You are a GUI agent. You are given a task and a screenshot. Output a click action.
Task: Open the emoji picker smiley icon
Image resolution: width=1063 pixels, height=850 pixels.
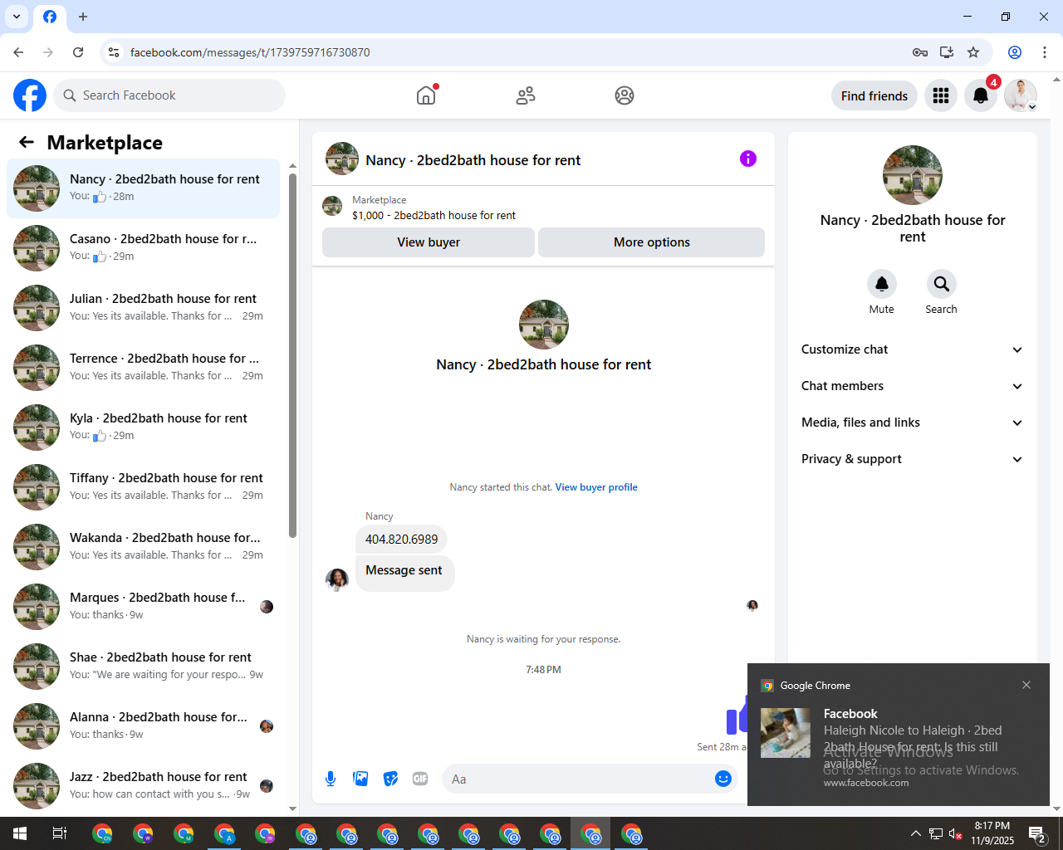click(x=723, y=779)
